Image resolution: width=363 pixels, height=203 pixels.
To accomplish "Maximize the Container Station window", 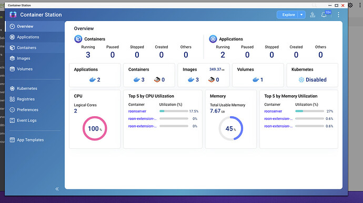I will coord(336,5).
